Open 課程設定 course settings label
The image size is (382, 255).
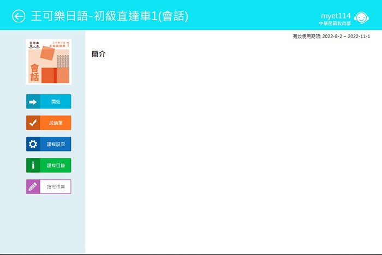pyautogui.click(x=56, y=144)
